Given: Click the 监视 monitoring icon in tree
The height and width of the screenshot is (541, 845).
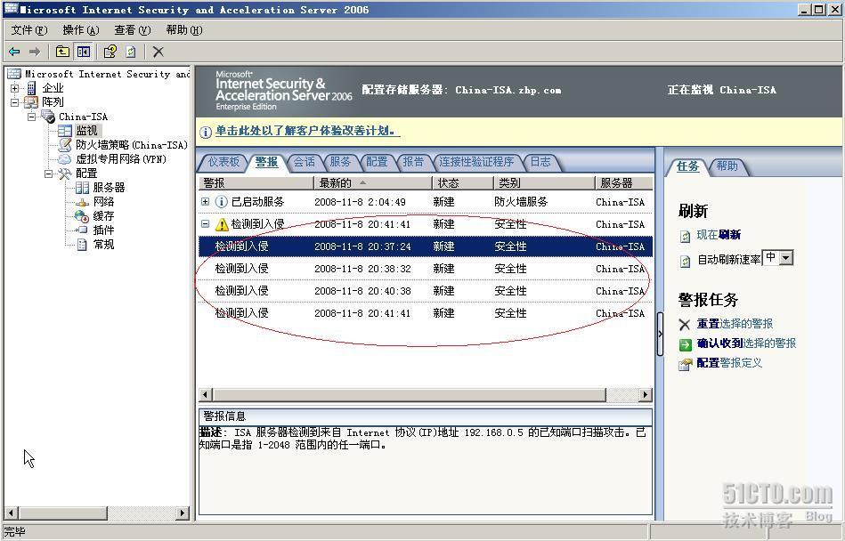Looking at the screenshot, I should point(65,130).
